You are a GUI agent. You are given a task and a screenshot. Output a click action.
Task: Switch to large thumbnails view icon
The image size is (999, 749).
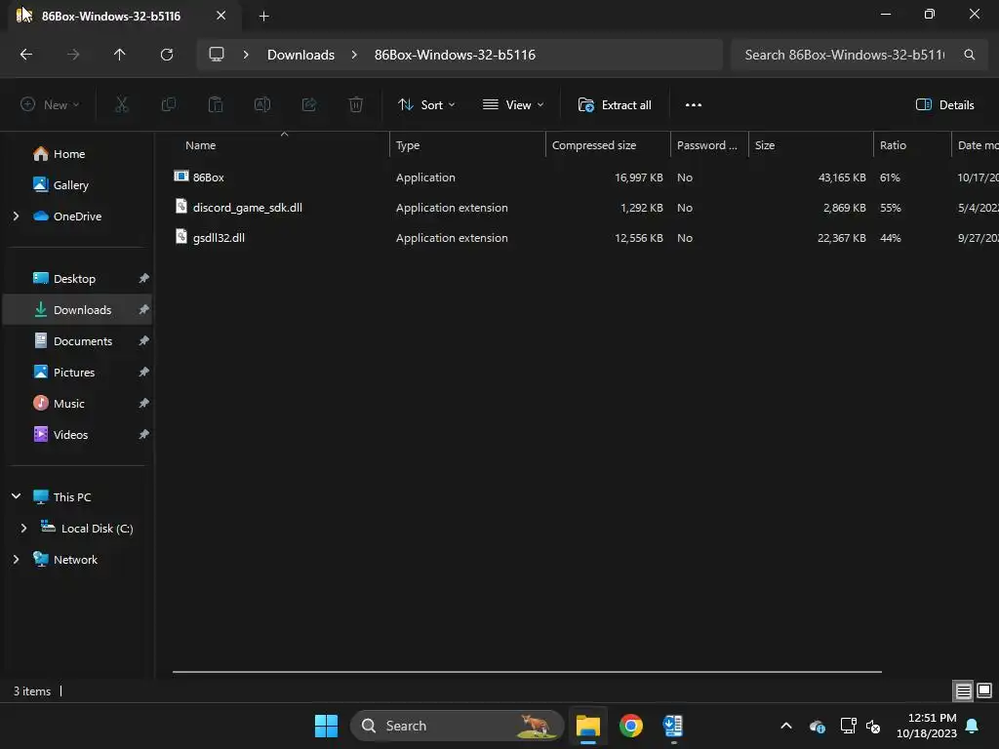(984, 690)
